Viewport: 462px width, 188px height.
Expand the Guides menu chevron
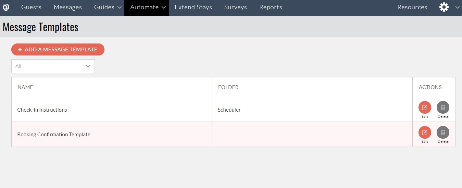click(119, 7)
